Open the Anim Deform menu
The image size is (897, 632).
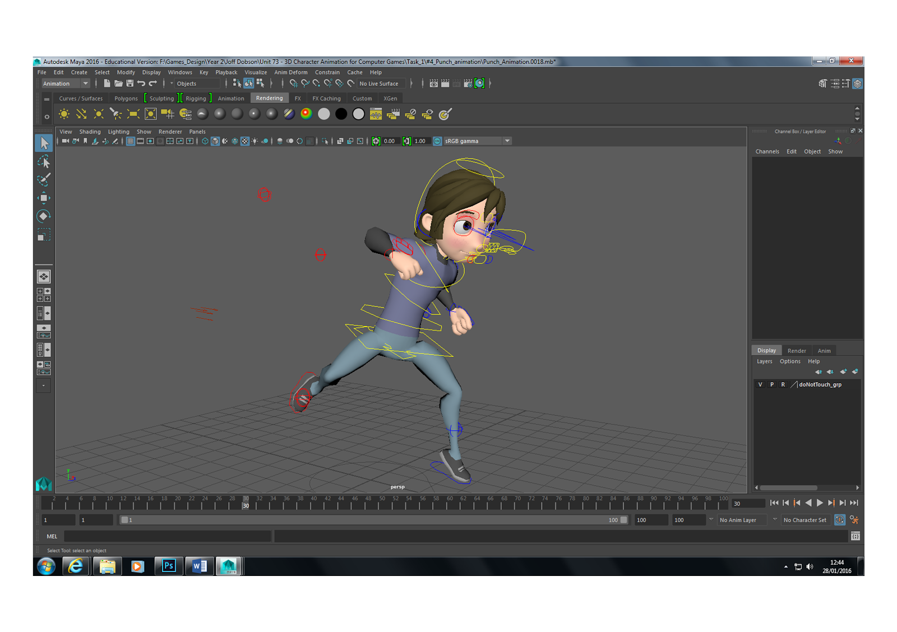[290, 72]
